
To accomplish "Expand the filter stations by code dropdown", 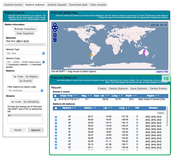I will click(25, 90).
